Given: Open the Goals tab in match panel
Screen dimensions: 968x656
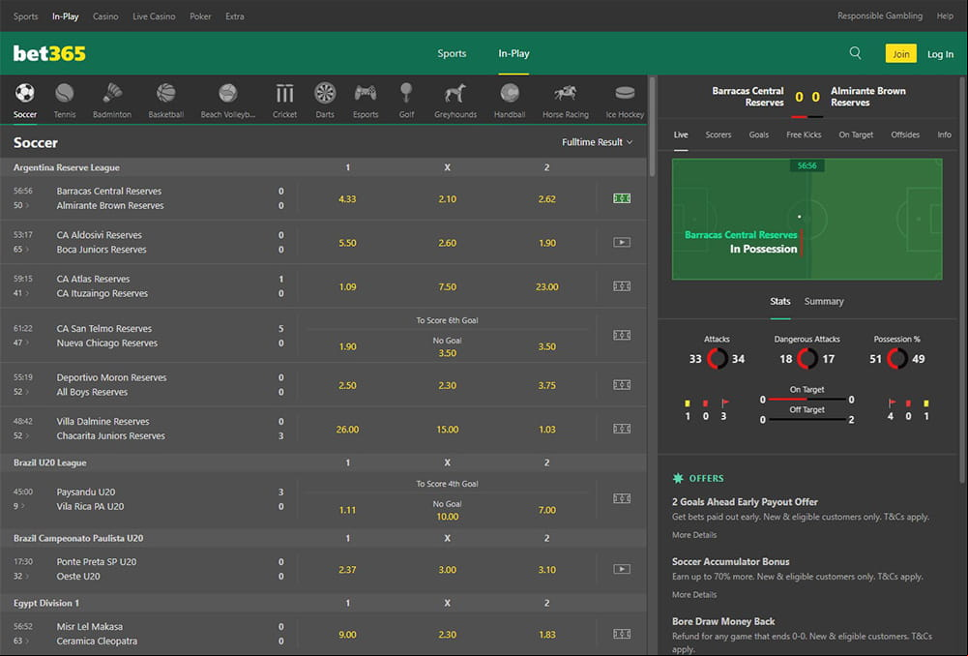Looking at the screenshot, I should coord(759,134).
